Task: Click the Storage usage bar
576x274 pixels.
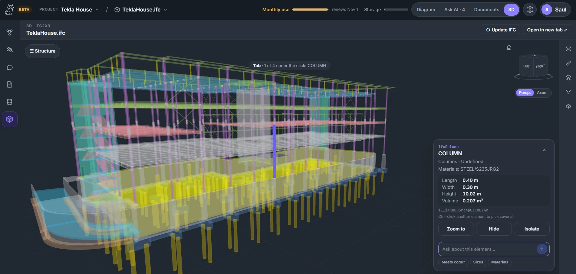Action: point(396,10)
